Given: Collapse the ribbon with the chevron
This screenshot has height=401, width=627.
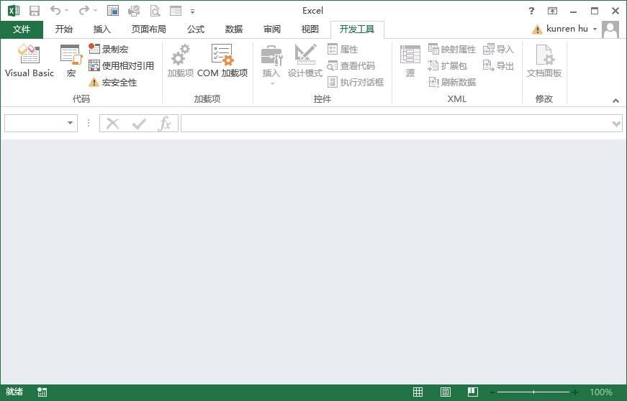Looking at the screenshot, I should coord(615,101).
